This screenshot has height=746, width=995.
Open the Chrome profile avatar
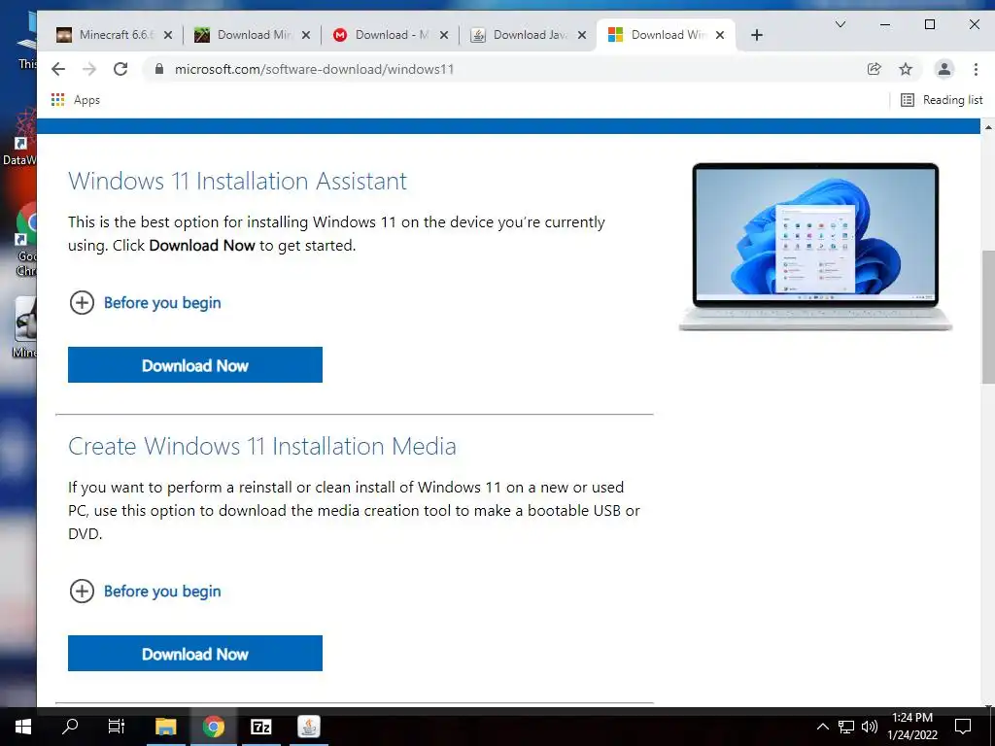click(x=944, y=69)
